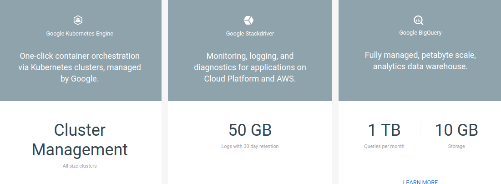This screenshot has height=184, width=501.
Task: Click the Google Stackdriver logo icon
Action: coord(248,20)
